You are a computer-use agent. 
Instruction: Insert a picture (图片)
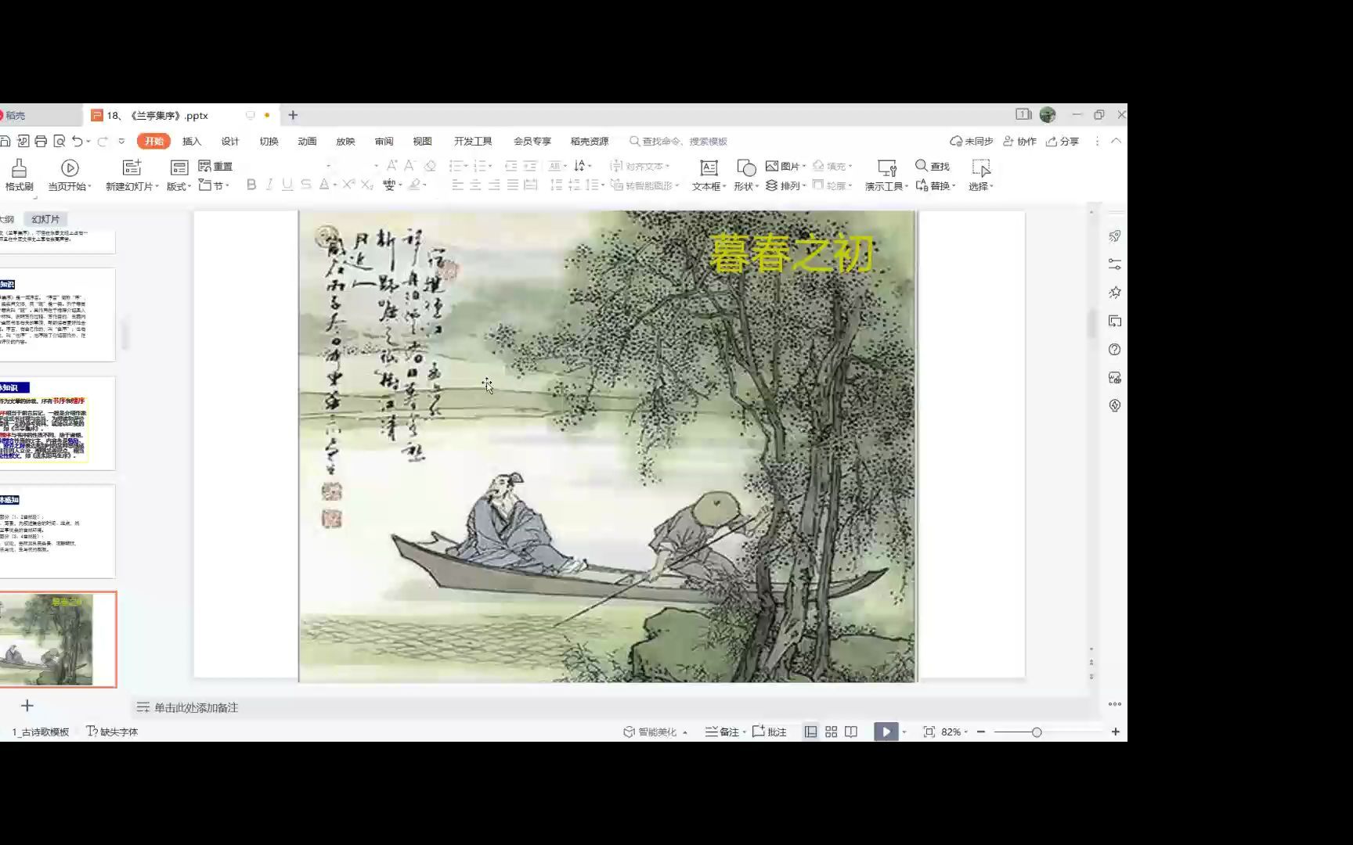[x=785, y=166]
